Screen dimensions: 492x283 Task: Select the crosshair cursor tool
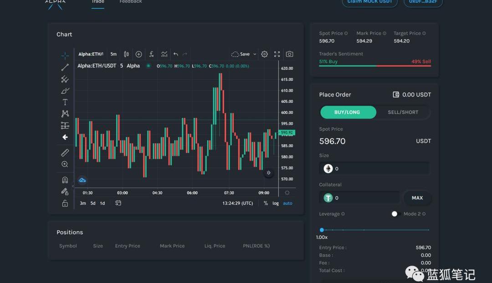coord(65,56)
